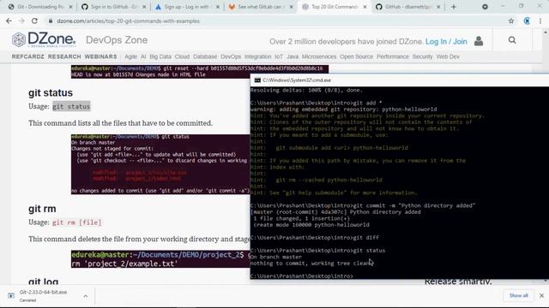Image resolution: width=549 pixels, height=308 pixels.
Task: Close the Git - Downloading tab
Action: click(70, 7)
